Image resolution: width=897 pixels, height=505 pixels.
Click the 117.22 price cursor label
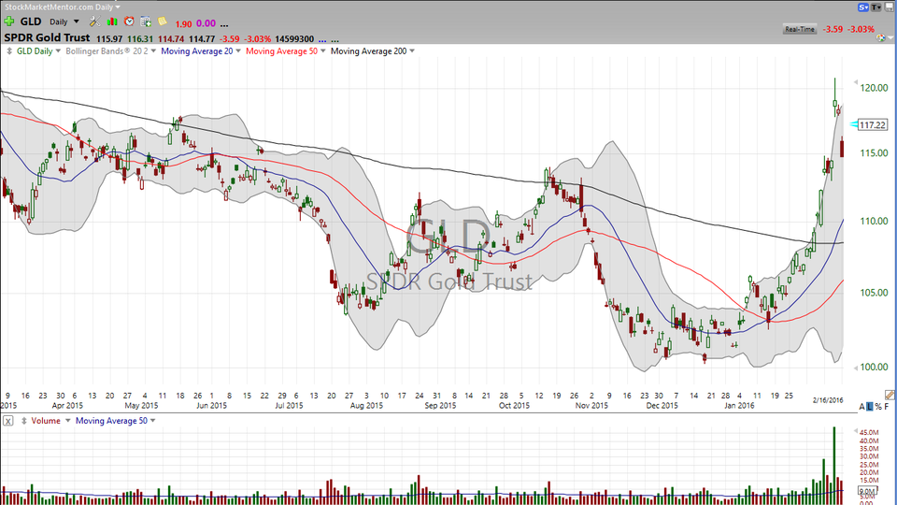coord(873,124)
